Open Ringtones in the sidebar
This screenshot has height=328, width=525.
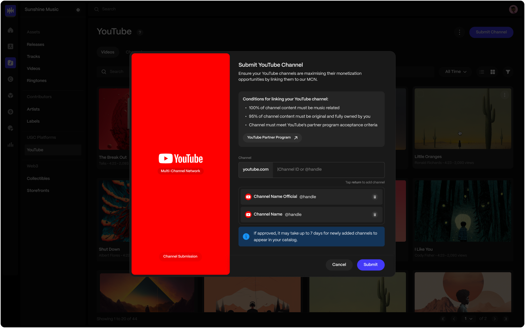[x=37, y=81]
